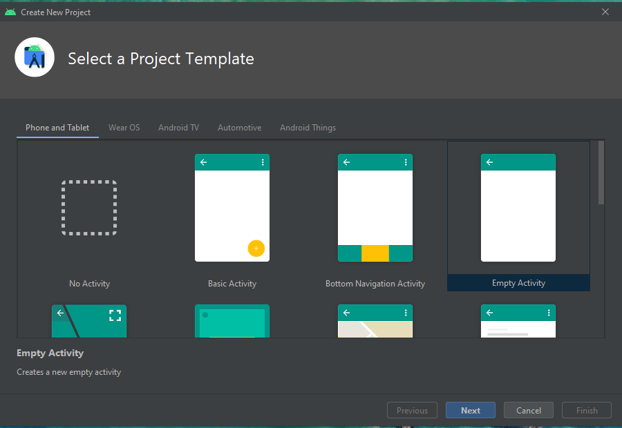Click the "Select a Project Template" heading

[x=160, y=59]
